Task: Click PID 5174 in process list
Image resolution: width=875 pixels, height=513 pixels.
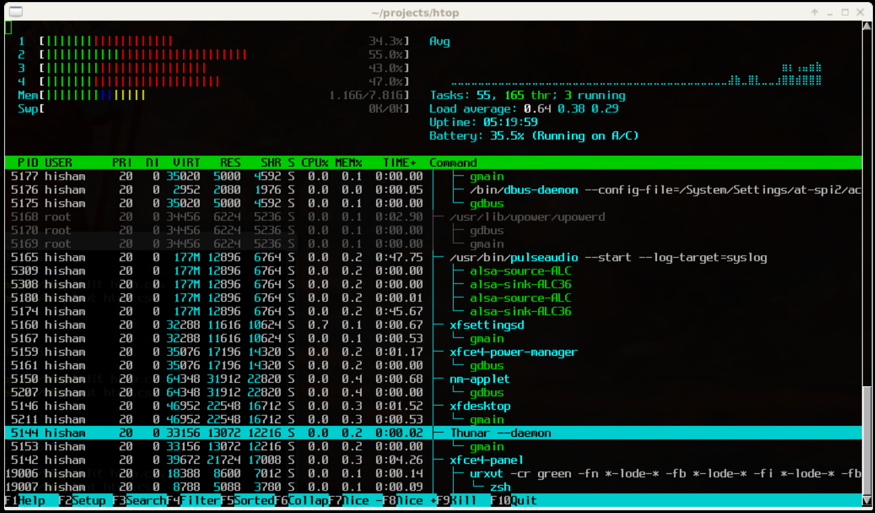Action: pyautogui.click(x=24, y=311)
